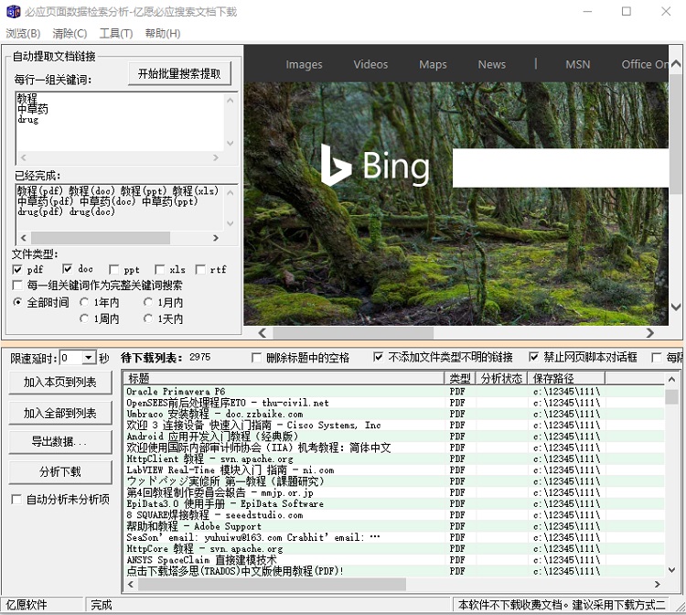Click scroll-up arrow of browser pane
686x615 pixels.
pyautogui.click(x=676, y=64)
